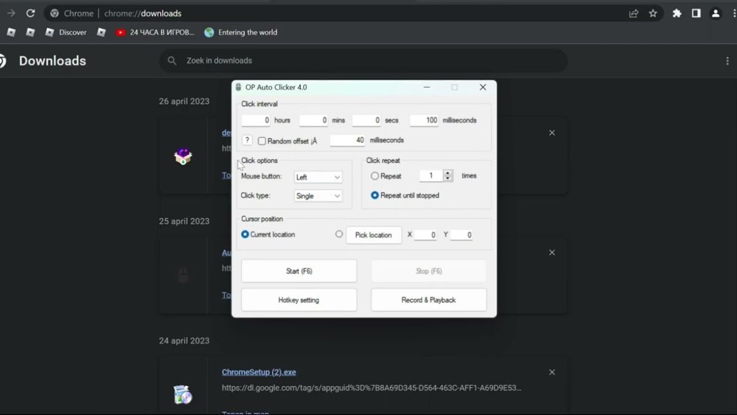Open the Hotkey setting button
The height and width of the screenshot is (415, 737).
pyautogui.click(x=298, y=300)
